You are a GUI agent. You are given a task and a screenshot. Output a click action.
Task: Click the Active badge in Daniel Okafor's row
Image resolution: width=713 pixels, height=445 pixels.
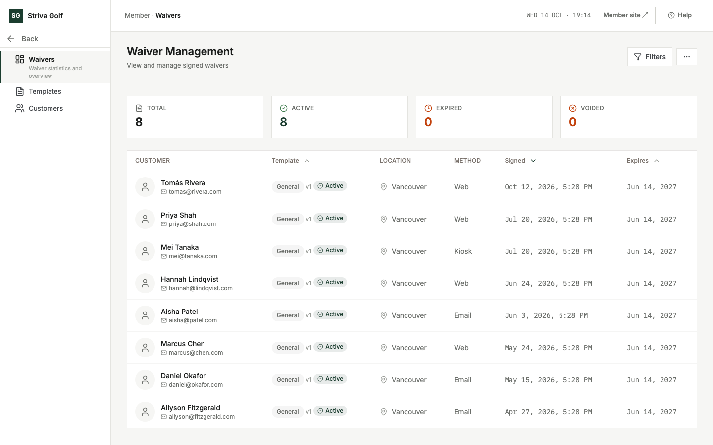coord(331,379)
